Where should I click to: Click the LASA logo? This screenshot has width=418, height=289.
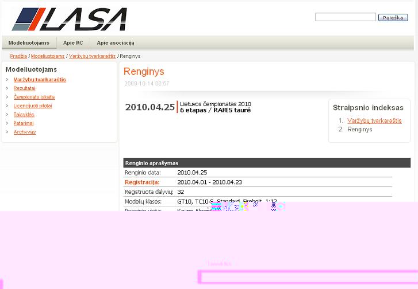[70, 19]
